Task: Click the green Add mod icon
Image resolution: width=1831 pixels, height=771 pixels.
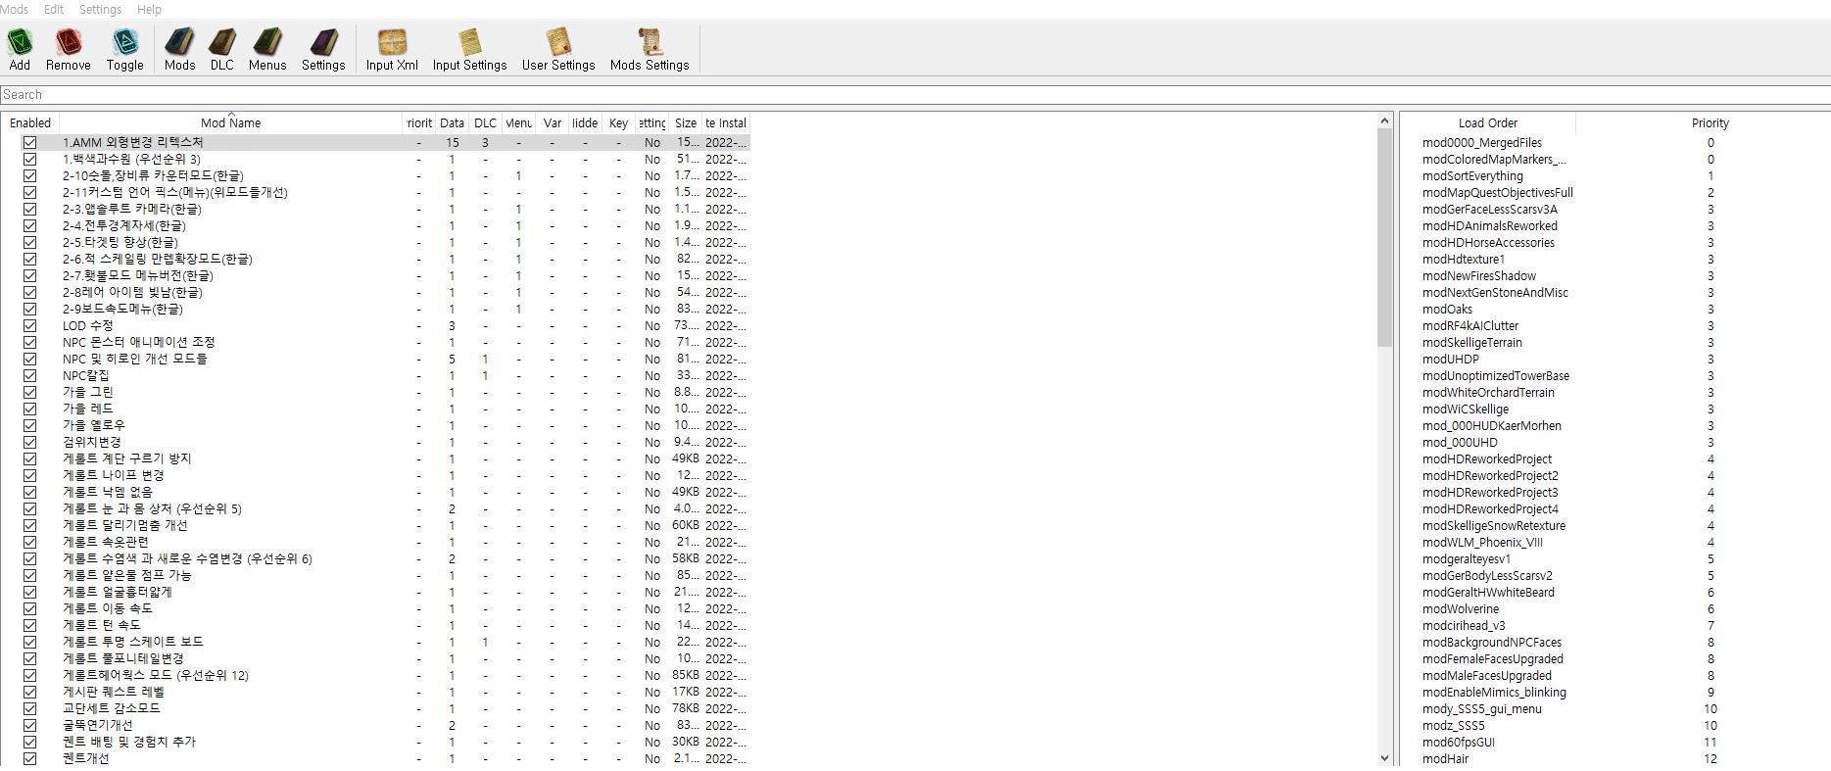Action: (20, 42)
